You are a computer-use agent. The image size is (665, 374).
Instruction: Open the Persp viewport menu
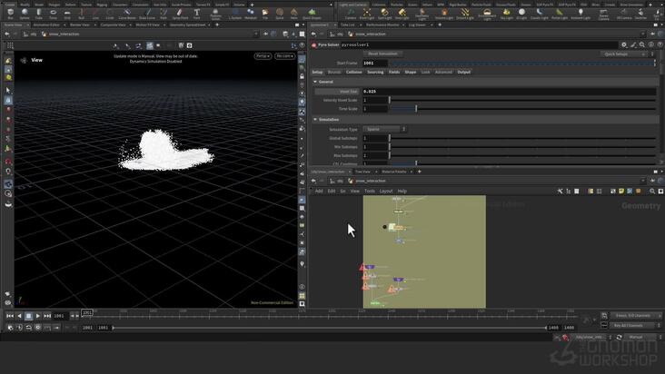(263, 56)
